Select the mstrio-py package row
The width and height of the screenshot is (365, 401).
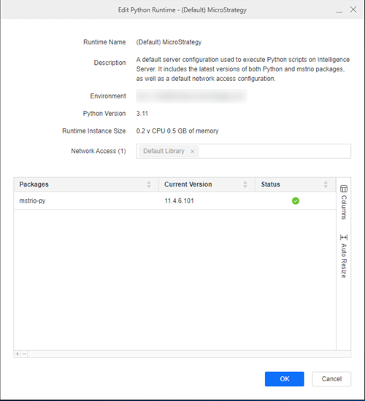click(x=174, y=200)
